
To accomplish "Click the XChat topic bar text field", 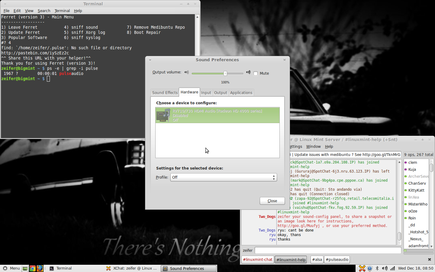I will [x=345, y=154].
